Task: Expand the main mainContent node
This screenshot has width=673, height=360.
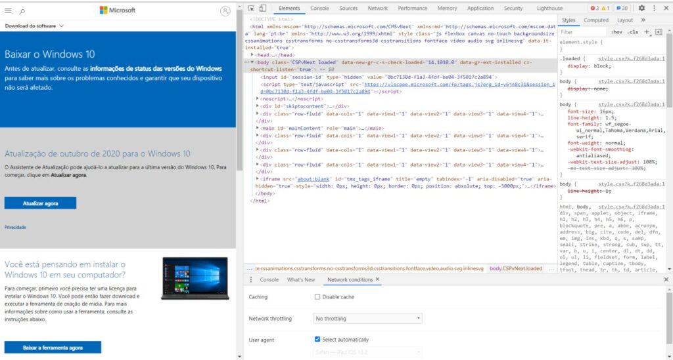Action: coord(258,128)
